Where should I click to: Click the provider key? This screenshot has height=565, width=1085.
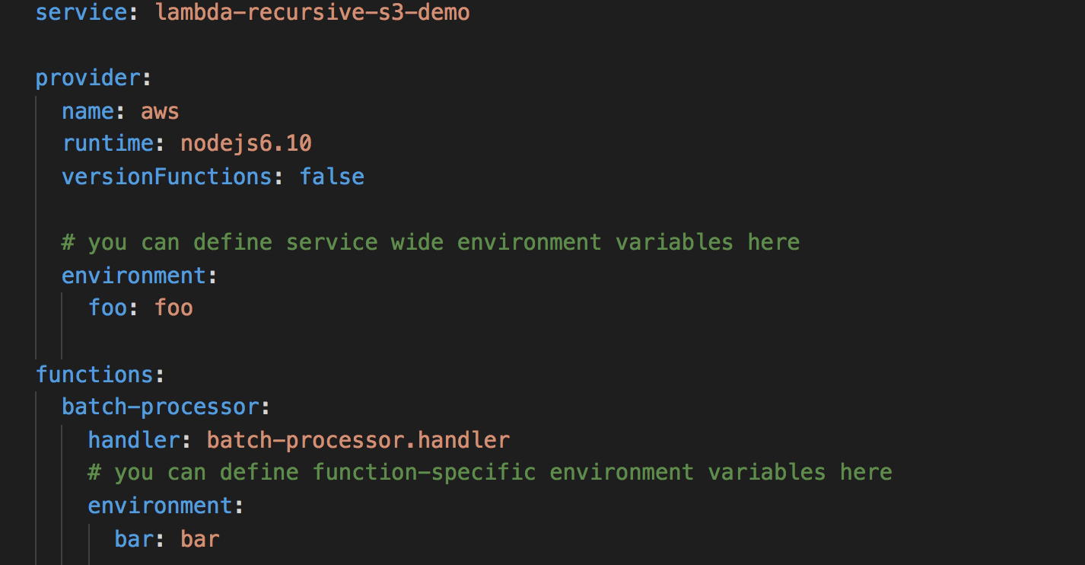(x=88, y=78)
